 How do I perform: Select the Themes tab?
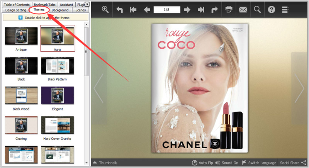39,10
